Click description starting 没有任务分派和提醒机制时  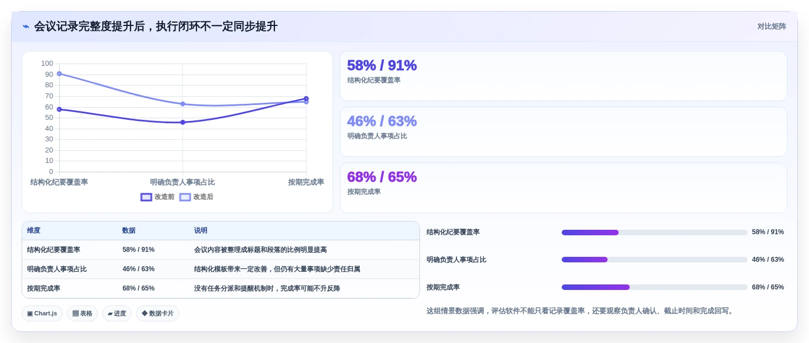pyautogui.click(x=267, y=288)
